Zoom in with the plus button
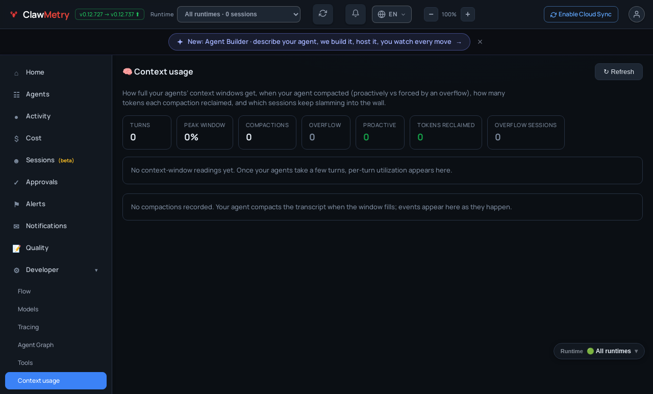653x394 pixels. coord(468,14)
